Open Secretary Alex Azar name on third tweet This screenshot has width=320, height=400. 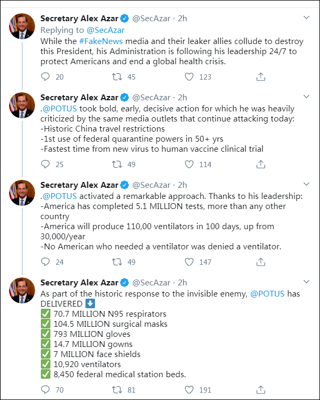click(x=80, y=185)
